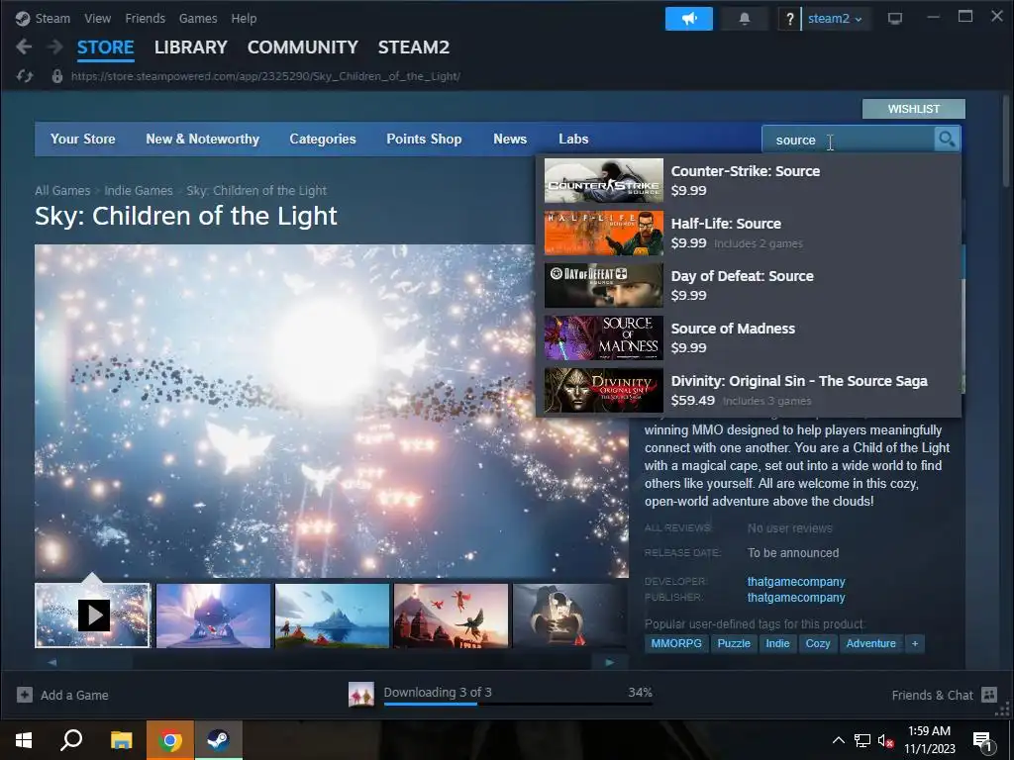1014x760 pixels.
Task: Expand the steam2 account dropdown
Action: 834,19
